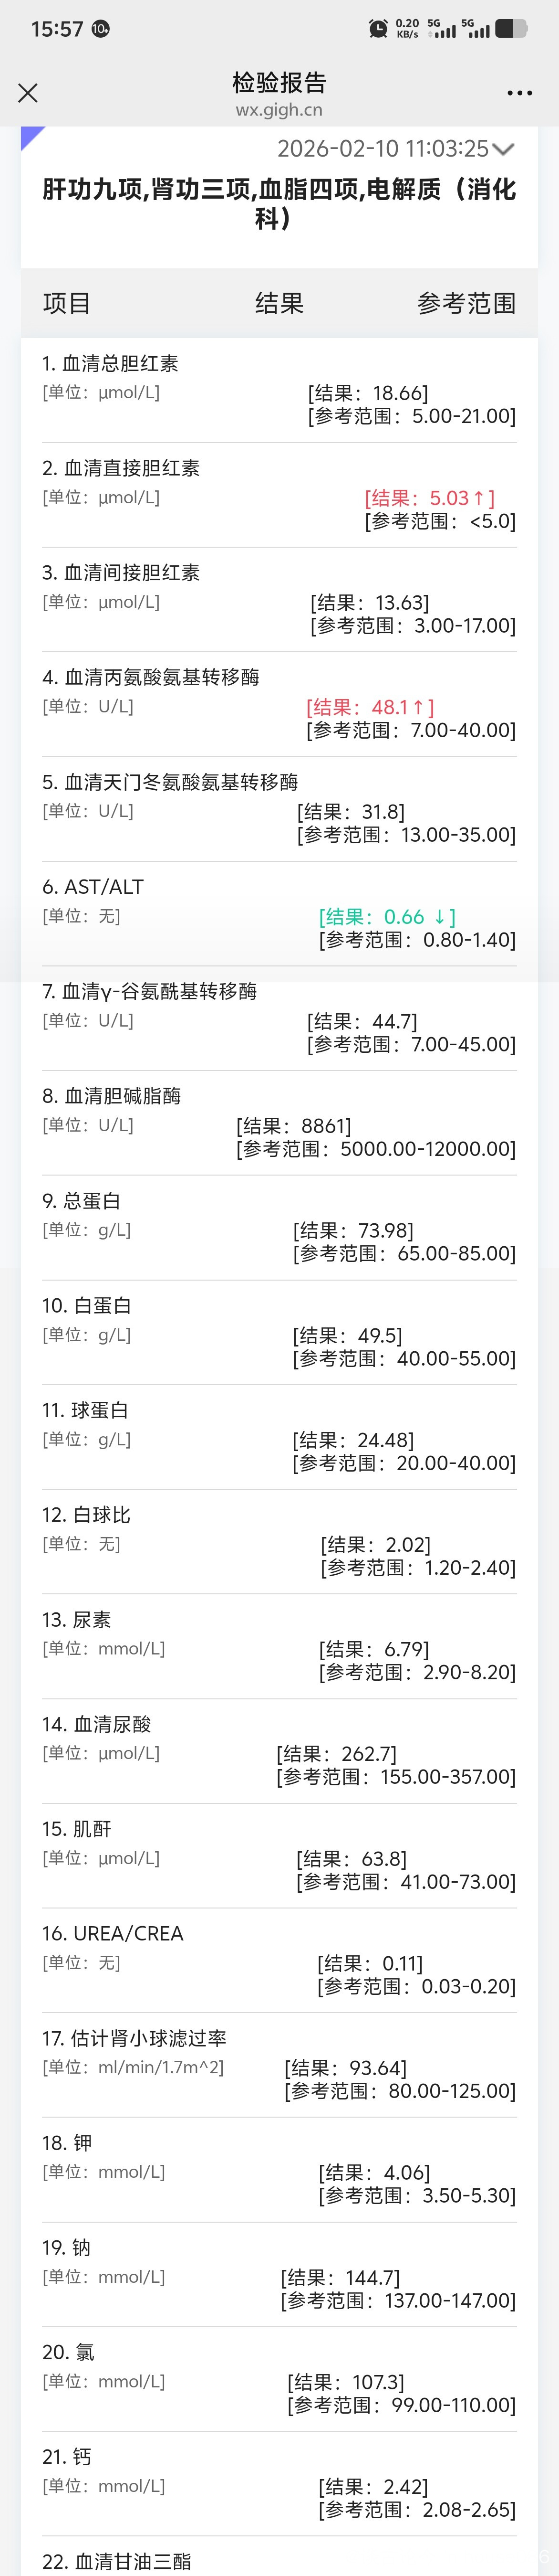
Task: Select the 2026-02-10 11:03:25 timestamp
Action: point(383,149)
